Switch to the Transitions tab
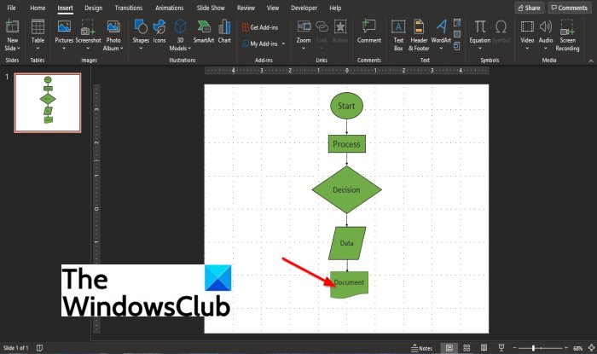Screen dimensions: 597x354 point(129,8)
